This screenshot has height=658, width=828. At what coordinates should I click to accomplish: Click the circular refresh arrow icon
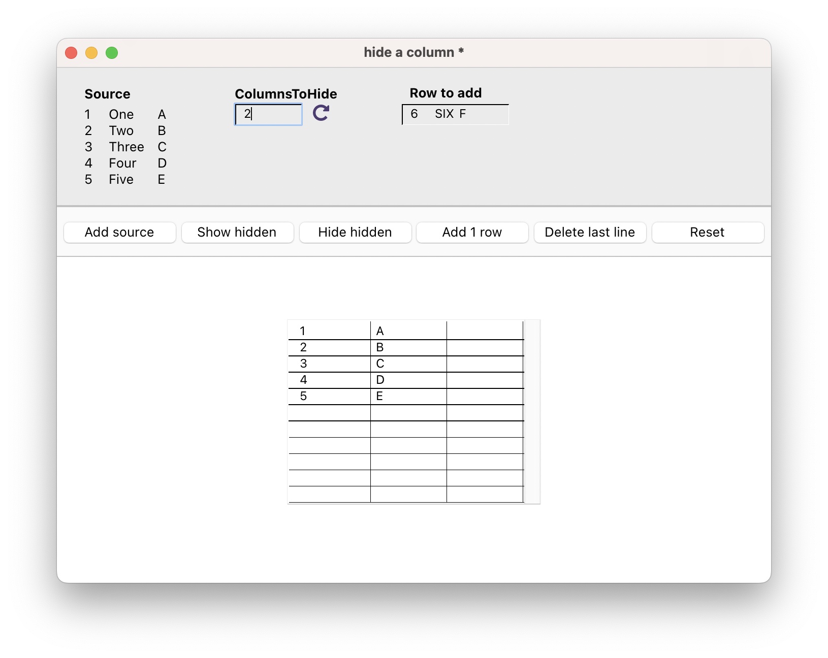point(321,113)
